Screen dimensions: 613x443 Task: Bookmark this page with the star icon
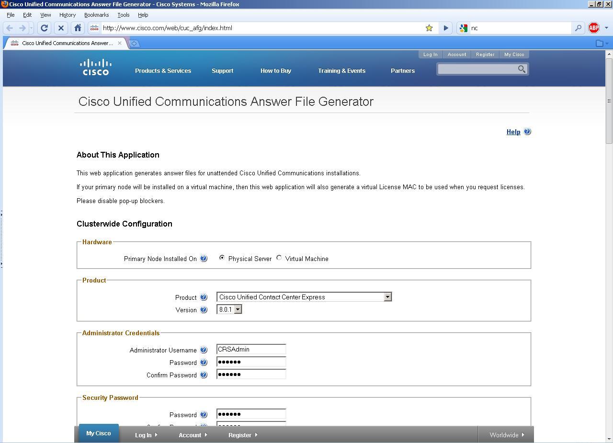tap(429, 28)
